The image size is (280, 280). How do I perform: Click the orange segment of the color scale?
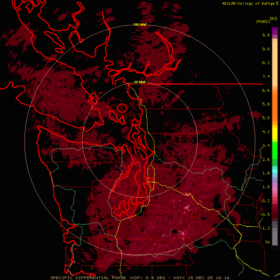pyautogui.click(x=275, y=107)
